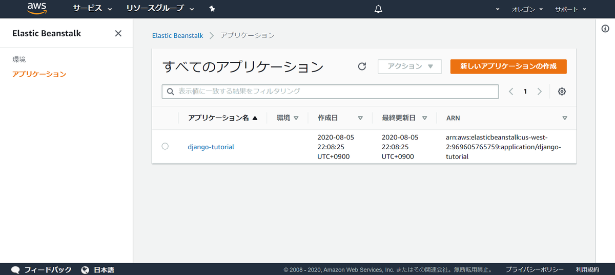Click the django-tutorial ARN text
Viewport: 615px width, 275px height.
tap(503, 147)
